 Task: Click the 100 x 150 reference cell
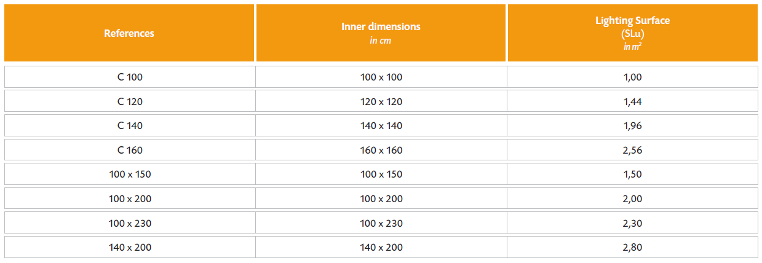point(129,175)
